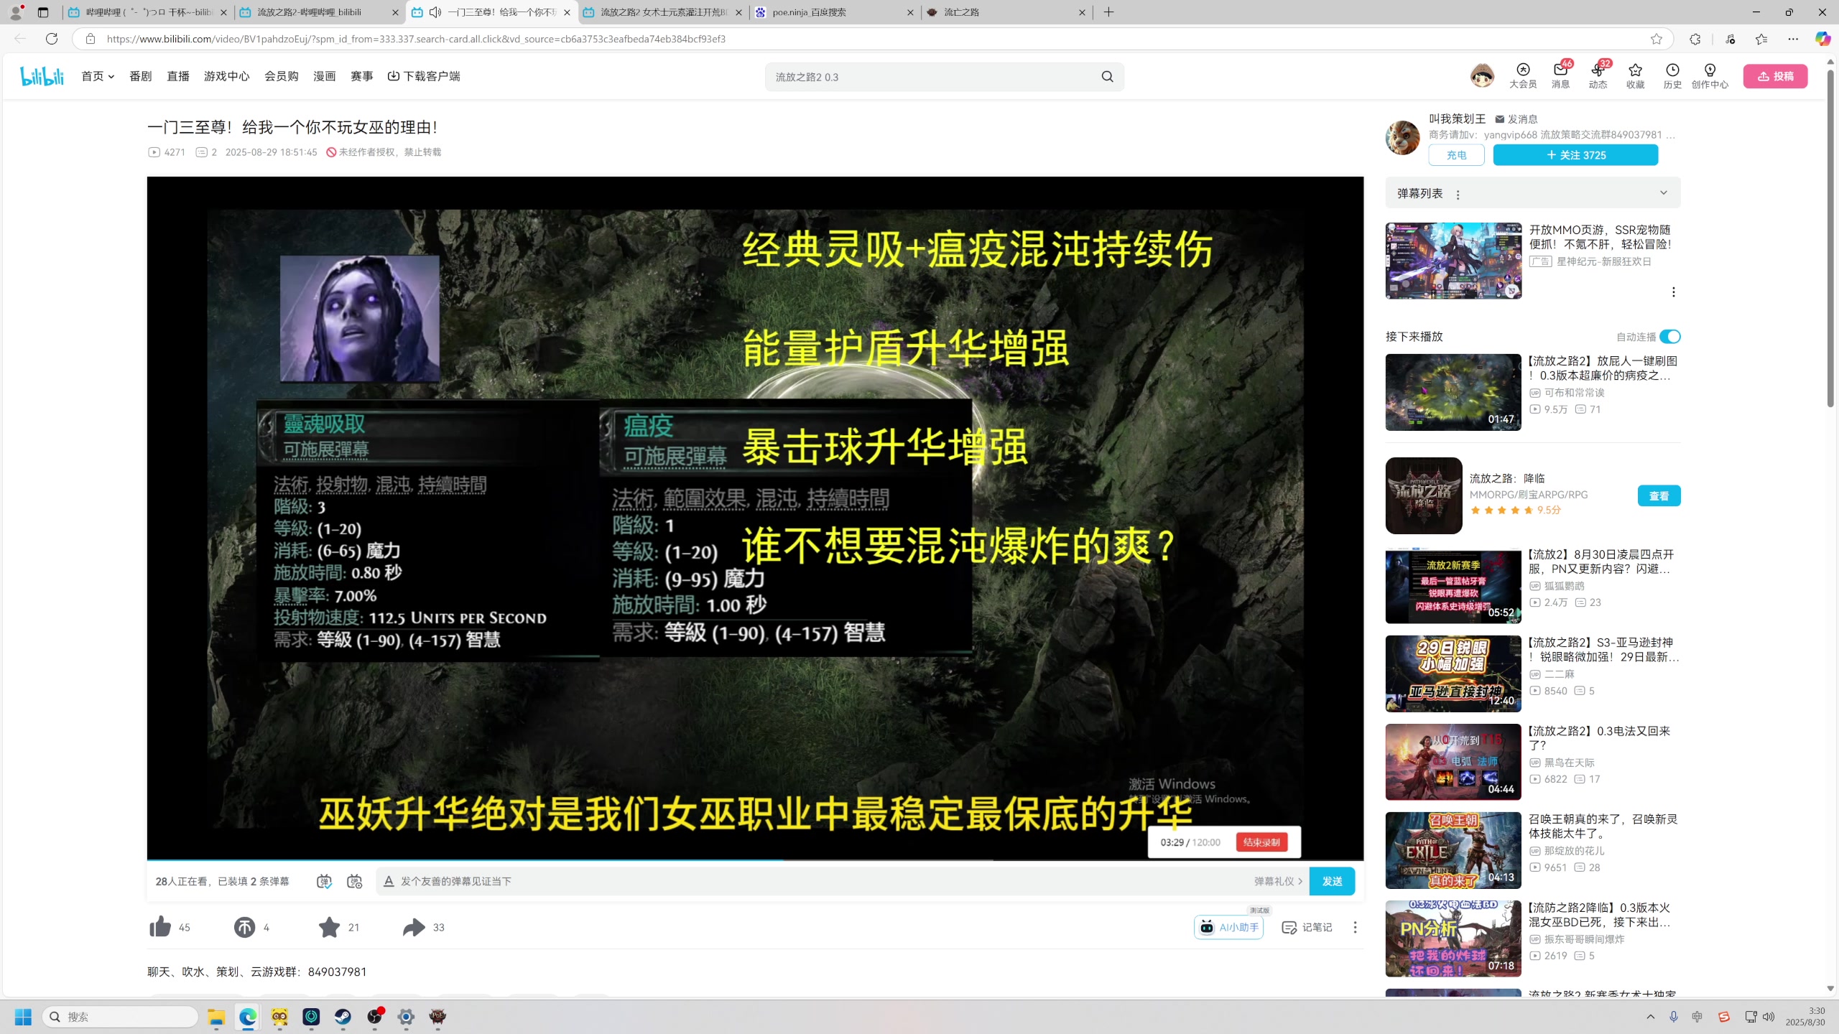Open browser settings and more menu
1839x1034 pixels.
[x=1792, y=39]
